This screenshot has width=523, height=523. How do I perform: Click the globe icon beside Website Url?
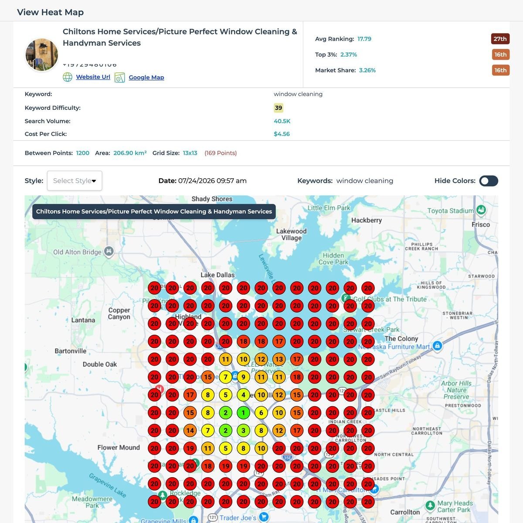[x=68, y=77]
